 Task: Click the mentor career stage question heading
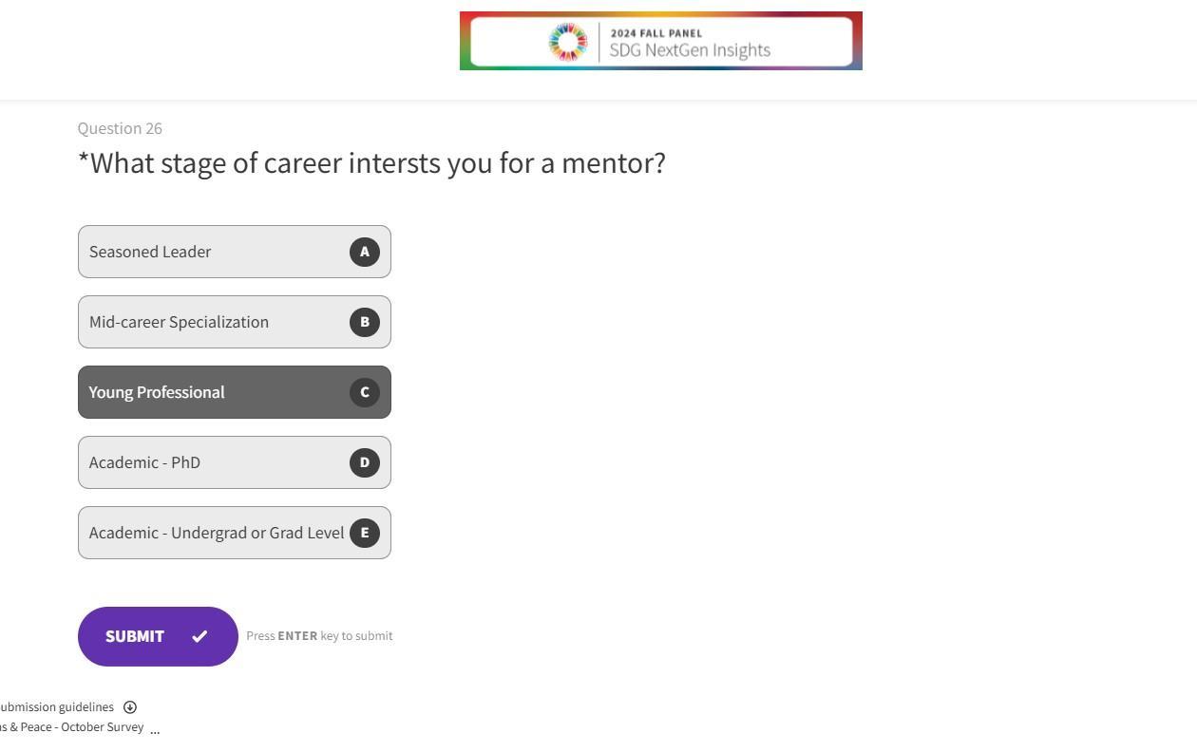[371, 163]
